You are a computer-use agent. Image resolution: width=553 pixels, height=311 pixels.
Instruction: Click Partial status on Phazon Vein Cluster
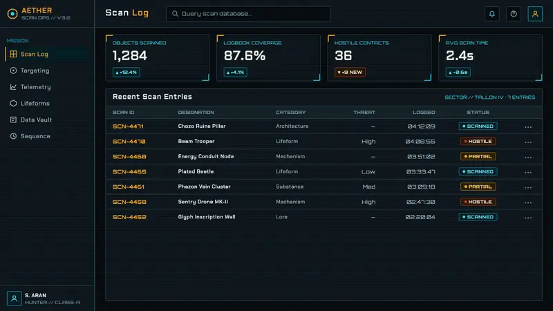[478, 187]
